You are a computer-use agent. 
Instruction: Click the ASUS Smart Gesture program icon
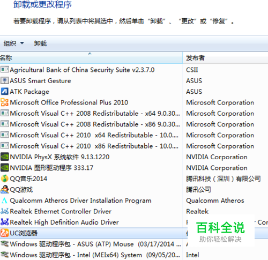pos(4,80)
